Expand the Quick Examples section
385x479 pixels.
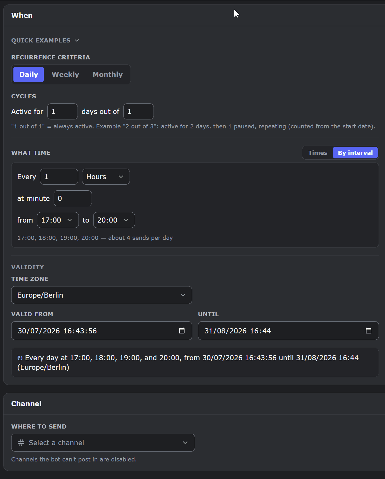click(x=45, y=41)
